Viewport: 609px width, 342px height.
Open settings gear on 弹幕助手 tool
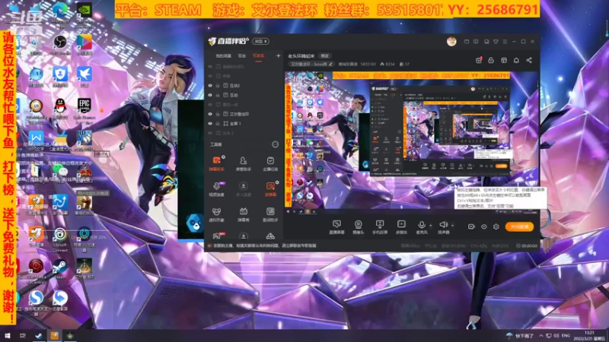(223, 157)
